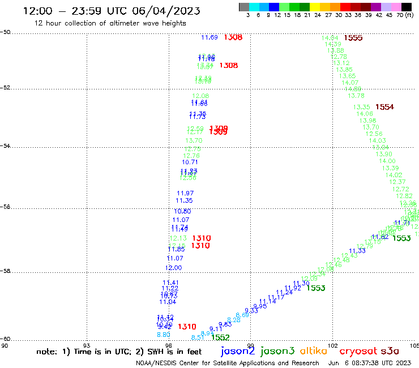Click the latitude axis label '-58'

pos(5,271)
